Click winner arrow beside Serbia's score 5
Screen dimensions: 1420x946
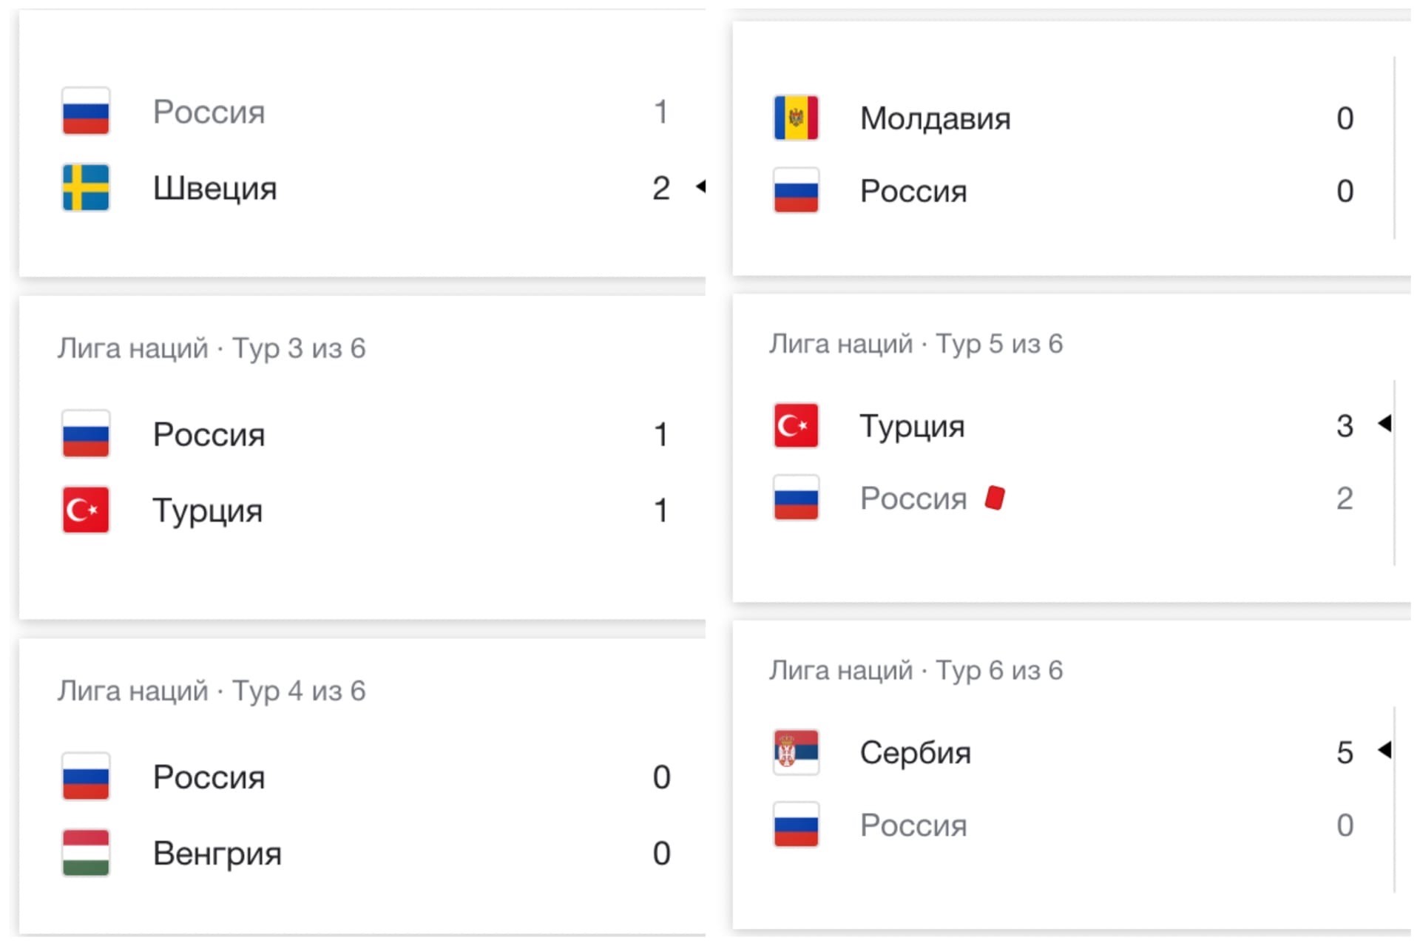(1384, 750)
